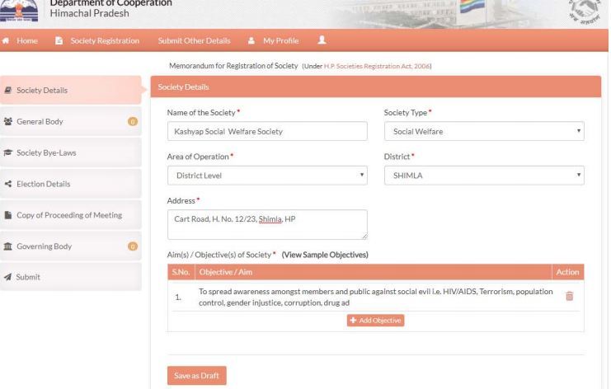Open the District dropdown showing SHIMLA

[484, 176]
